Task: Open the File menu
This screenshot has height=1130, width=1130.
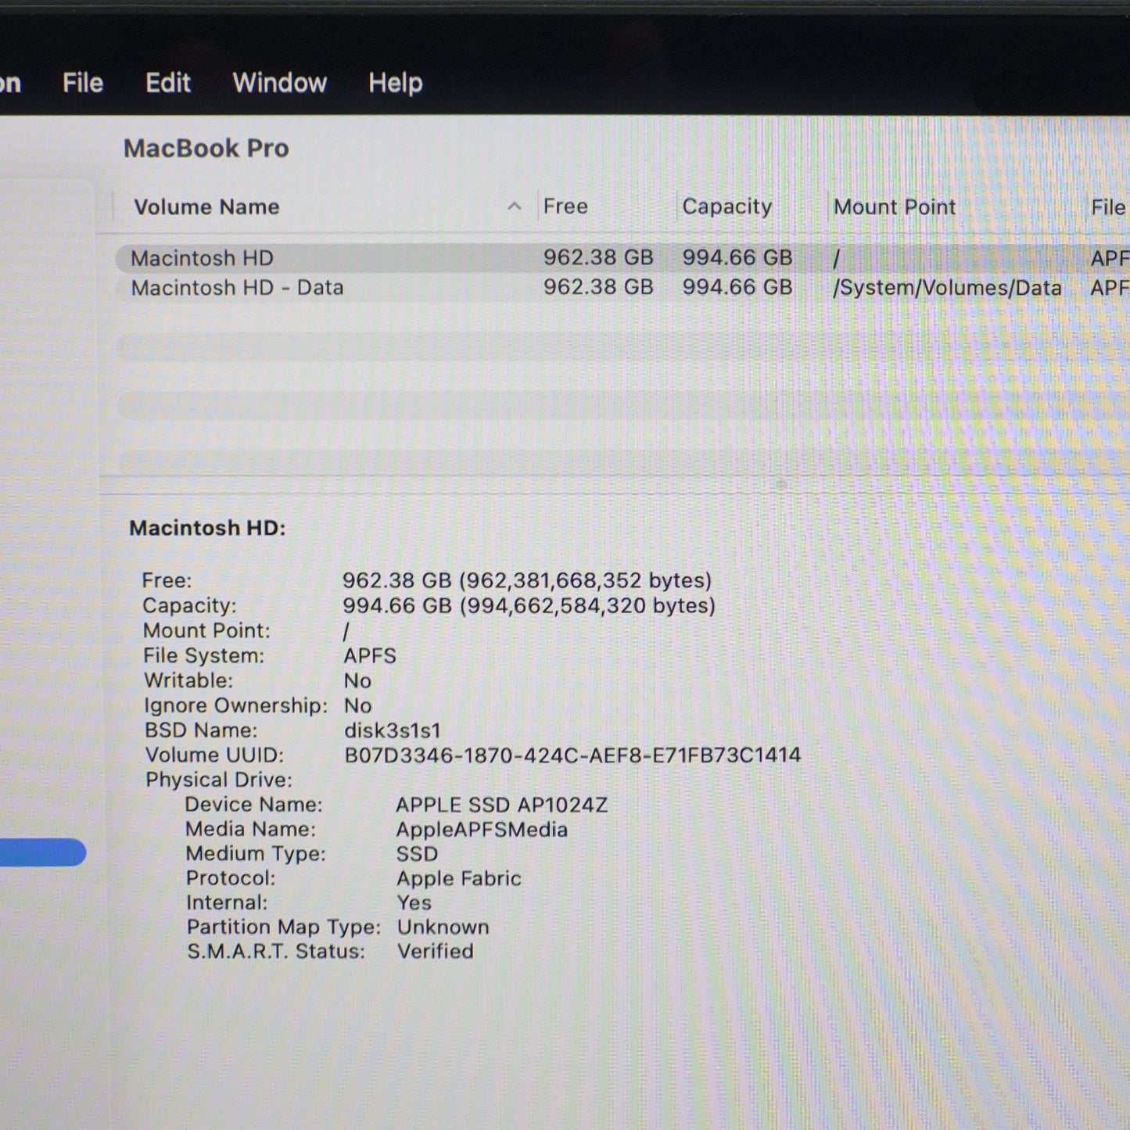Action: 82,82
